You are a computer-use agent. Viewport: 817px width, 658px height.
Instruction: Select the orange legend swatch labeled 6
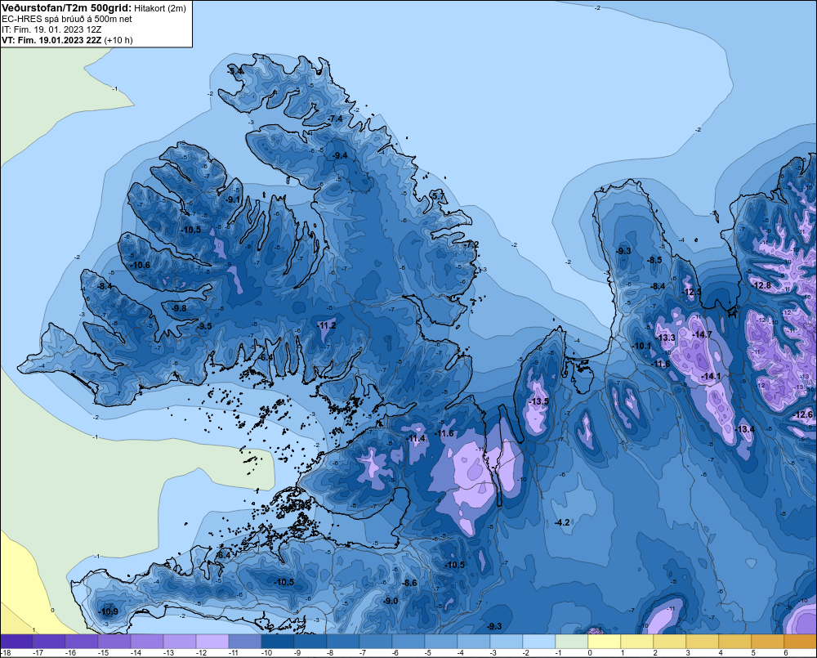click(800, 642)
